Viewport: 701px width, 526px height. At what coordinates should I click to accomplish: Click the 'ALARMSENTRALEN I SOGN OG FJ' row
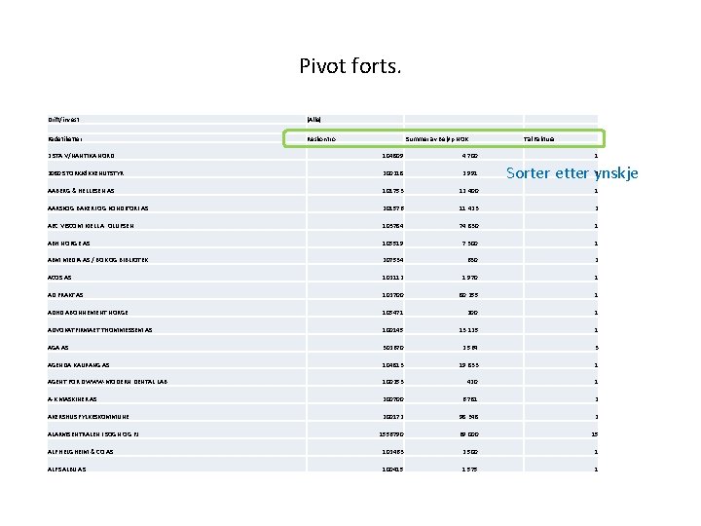coord(98,434)
